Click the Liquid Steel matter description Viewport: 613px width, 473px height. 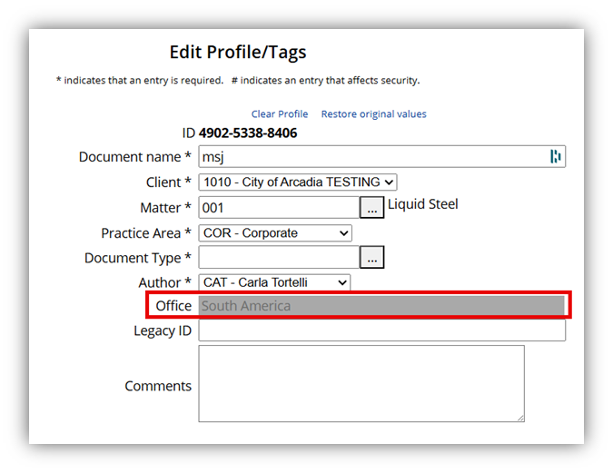pyautogui.click(x=423, y=204)
